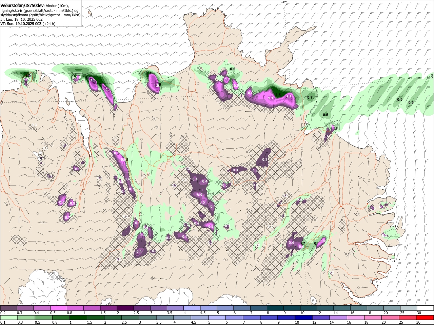Image resolution: width=434 pixels, height=325 pixels.
Task: Pick the upper legend swatch between 0.8 and 1
Action: click(75, 308)
